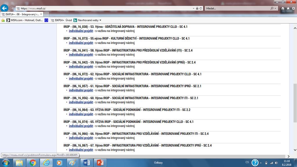Click heading '(06_16_066) - 66. Výzva IROP'
The height and width of the screenshot is (167, 297).
point(91,134)
